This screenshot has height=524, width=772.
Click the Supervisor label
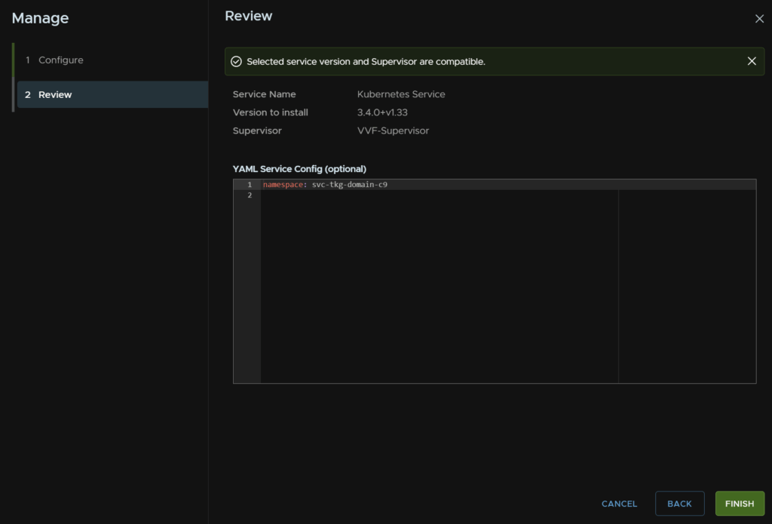click(x=257, y=130)
